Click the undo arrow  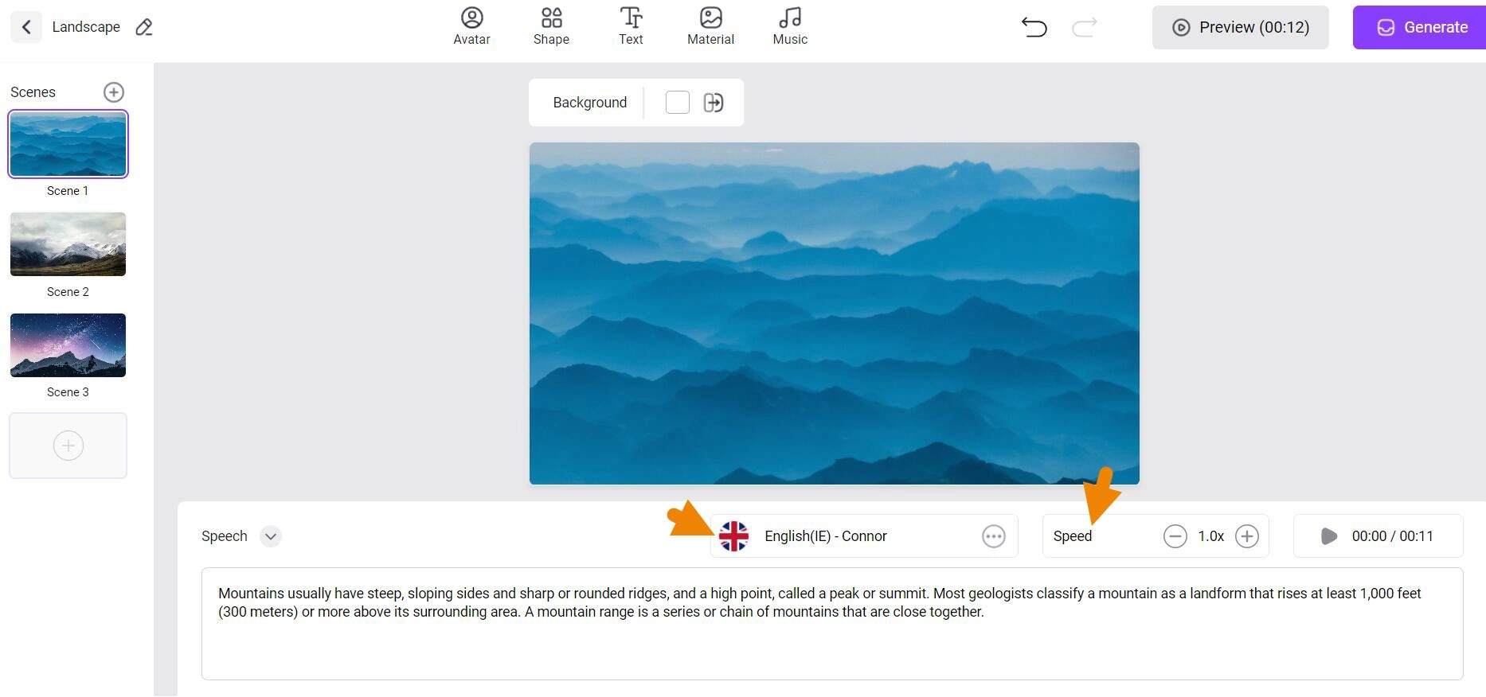coord(1034,27)
